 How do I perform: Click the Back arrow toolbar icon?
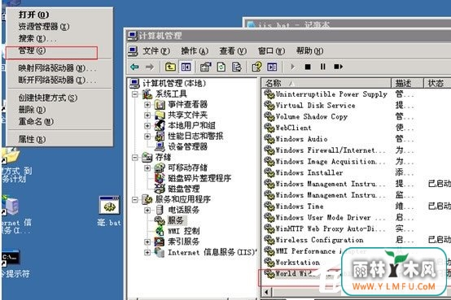pos(134,67)
